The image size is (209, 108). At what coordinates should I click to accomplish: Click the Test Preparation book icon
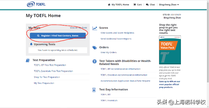28,61
